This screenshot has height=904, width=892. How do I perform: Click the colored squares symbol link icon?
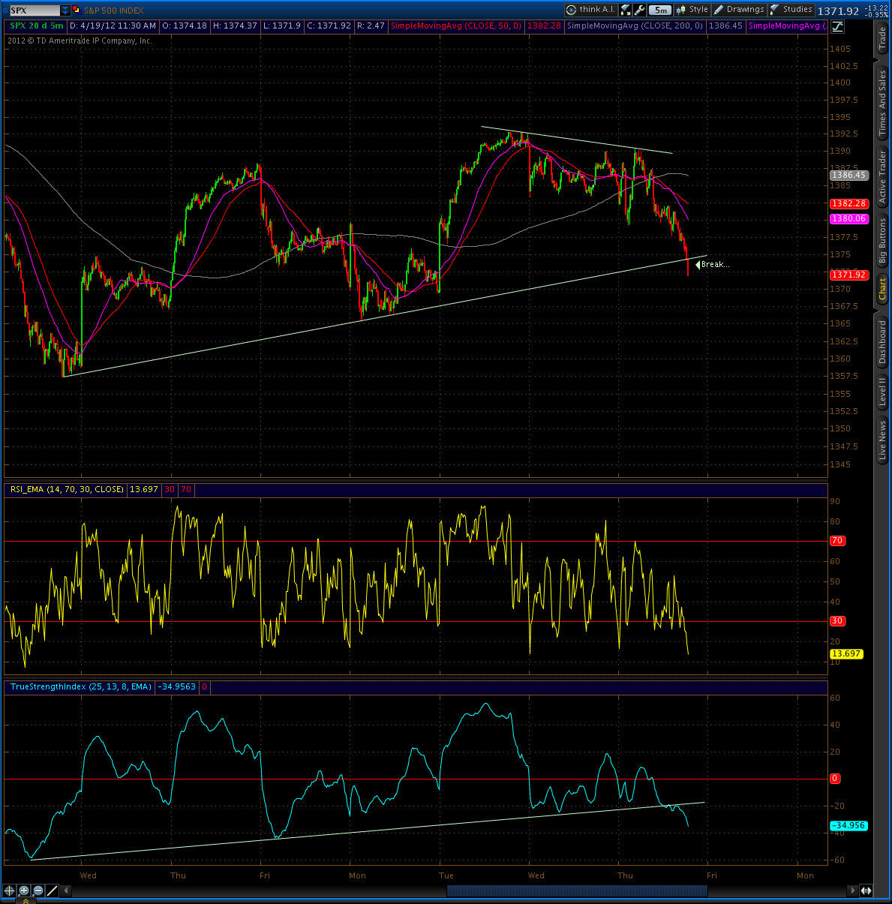point(78,11)
